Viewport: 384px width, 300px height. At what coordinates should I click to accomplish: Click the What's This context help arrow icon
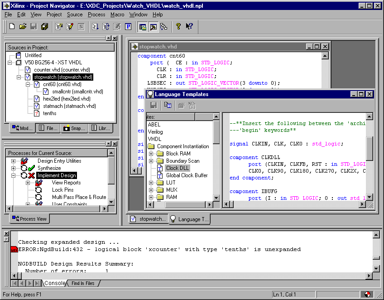coord(189,26)
